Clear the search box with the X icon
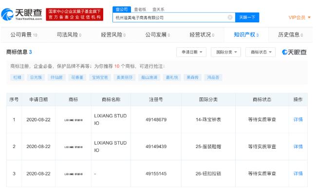Viewport: 316px width, 190px height. click(230, 18)
